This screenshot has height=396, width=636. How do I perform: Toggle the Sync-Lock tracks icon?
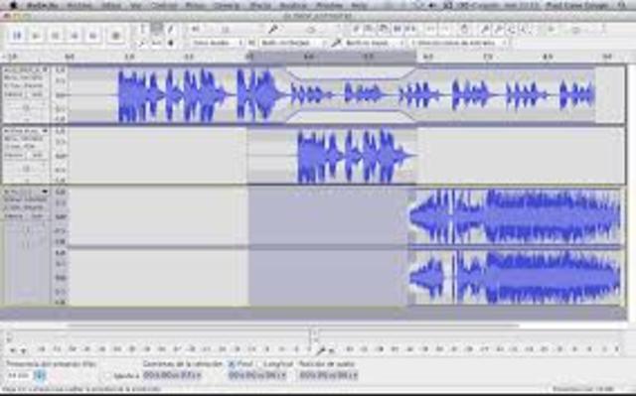(x=465, y=29)
